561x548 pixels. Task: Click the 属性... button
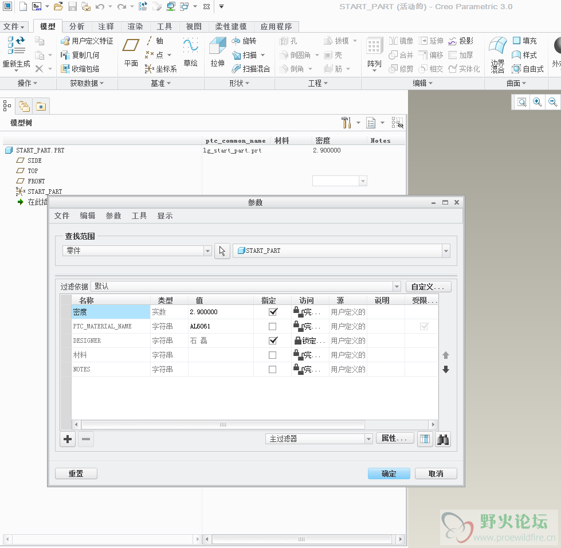tap(395, 438)
